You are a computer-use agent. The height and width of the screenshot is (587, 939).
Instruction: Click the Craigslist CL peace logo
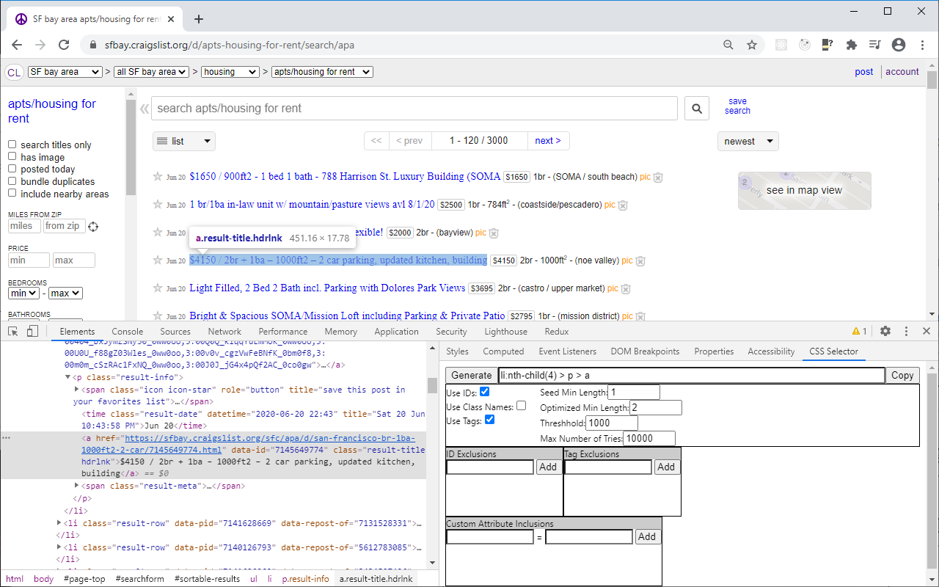[x=14, y=72]
